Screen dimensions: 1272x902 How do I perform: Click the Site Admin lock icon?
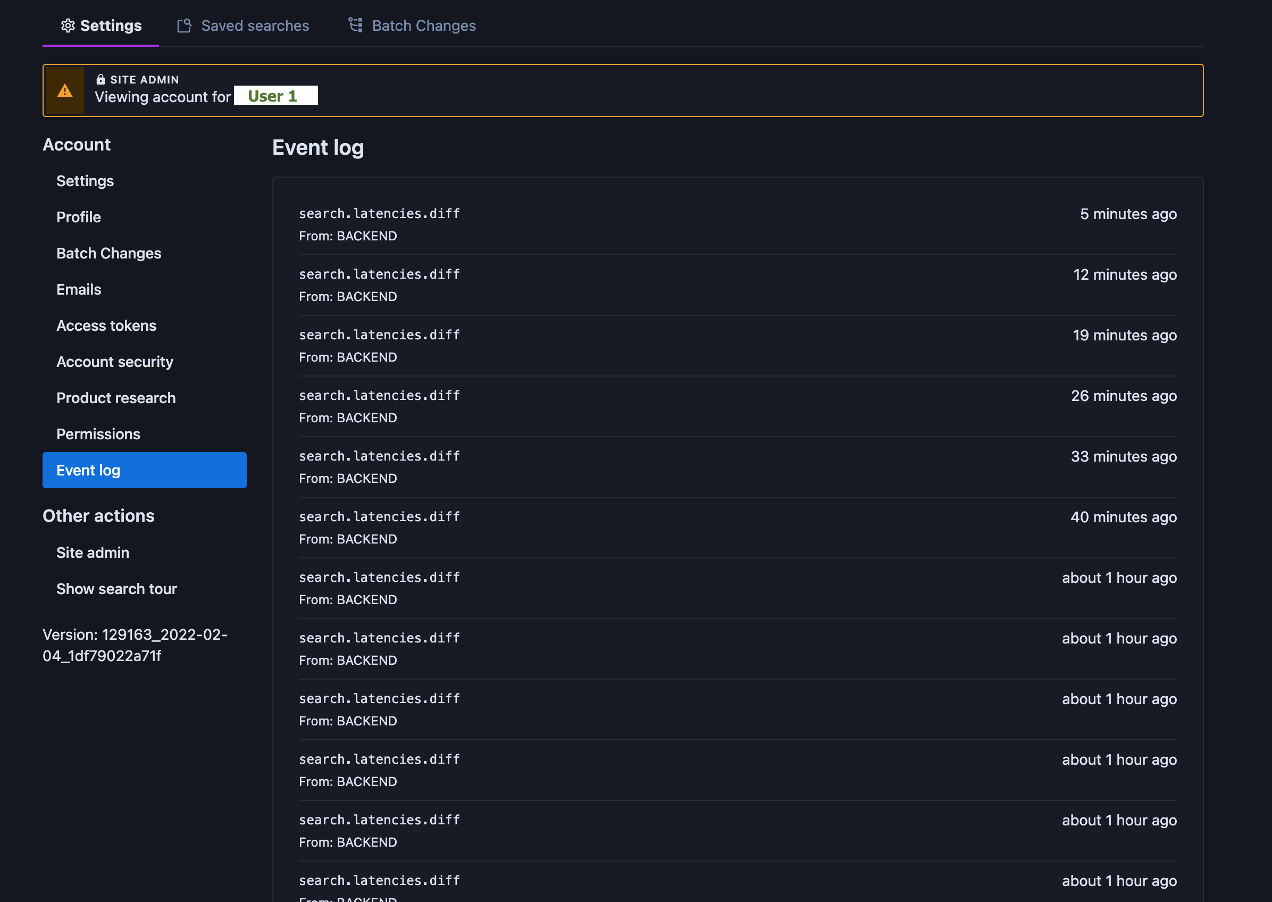(101, 79)
